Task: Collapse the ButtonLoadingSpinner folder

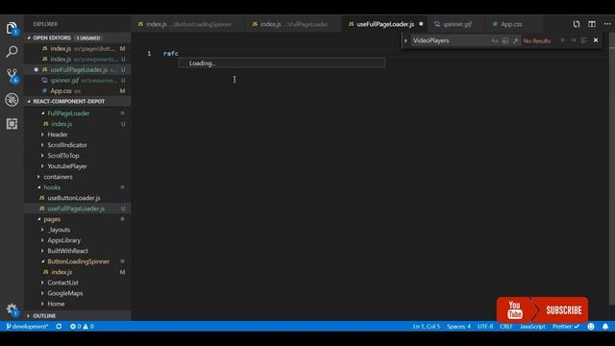Action: tap(78, 261)
